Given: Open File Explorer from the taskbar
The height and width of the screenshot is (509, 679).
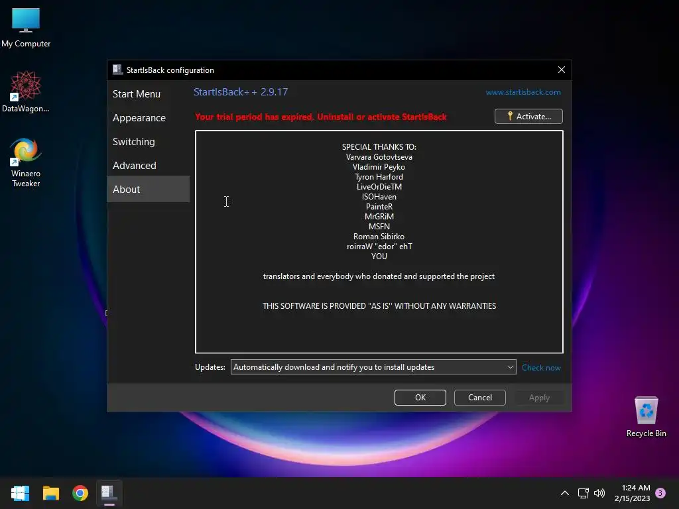Looking at the screenshot, I should point(50,493).
